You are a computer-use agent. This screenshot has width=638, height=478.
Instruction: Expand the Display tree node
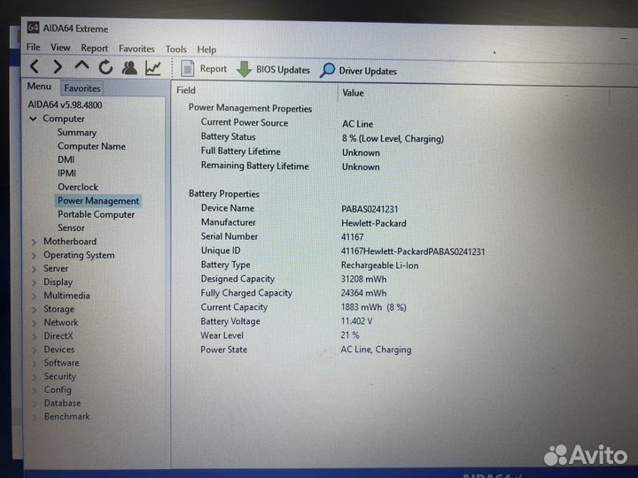coord(35,282)
